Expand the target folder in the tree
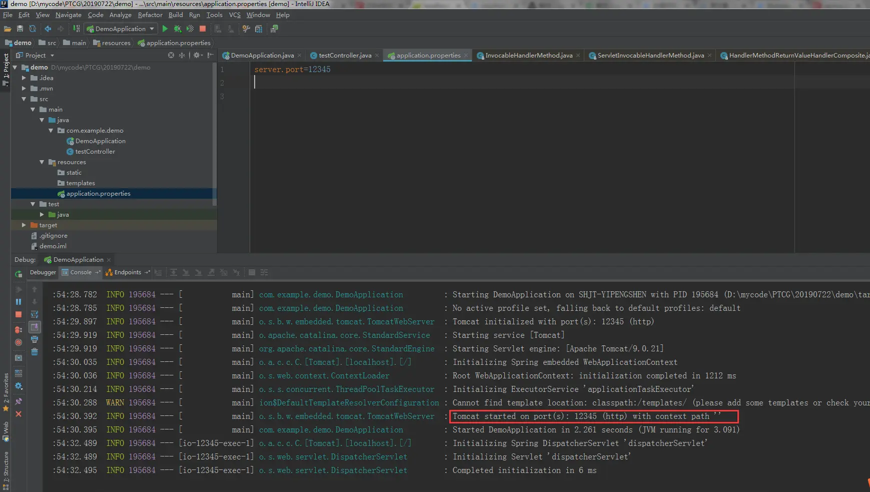 [24, 225]
